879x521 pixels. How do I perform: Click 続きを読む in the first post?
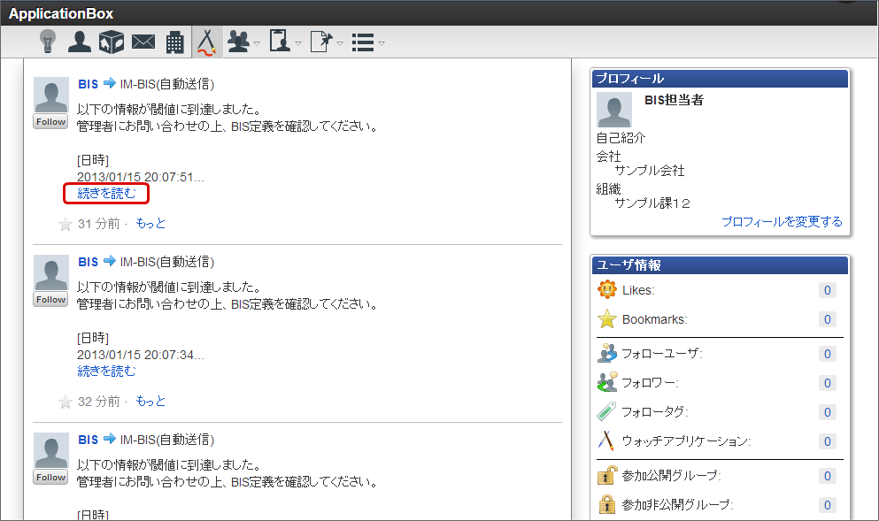point(106,193)
